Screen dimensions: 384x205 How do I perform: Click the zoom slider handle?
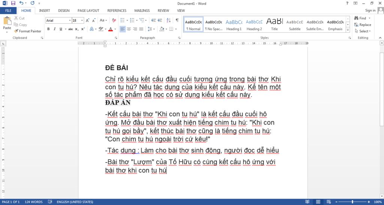coord(352,202)
